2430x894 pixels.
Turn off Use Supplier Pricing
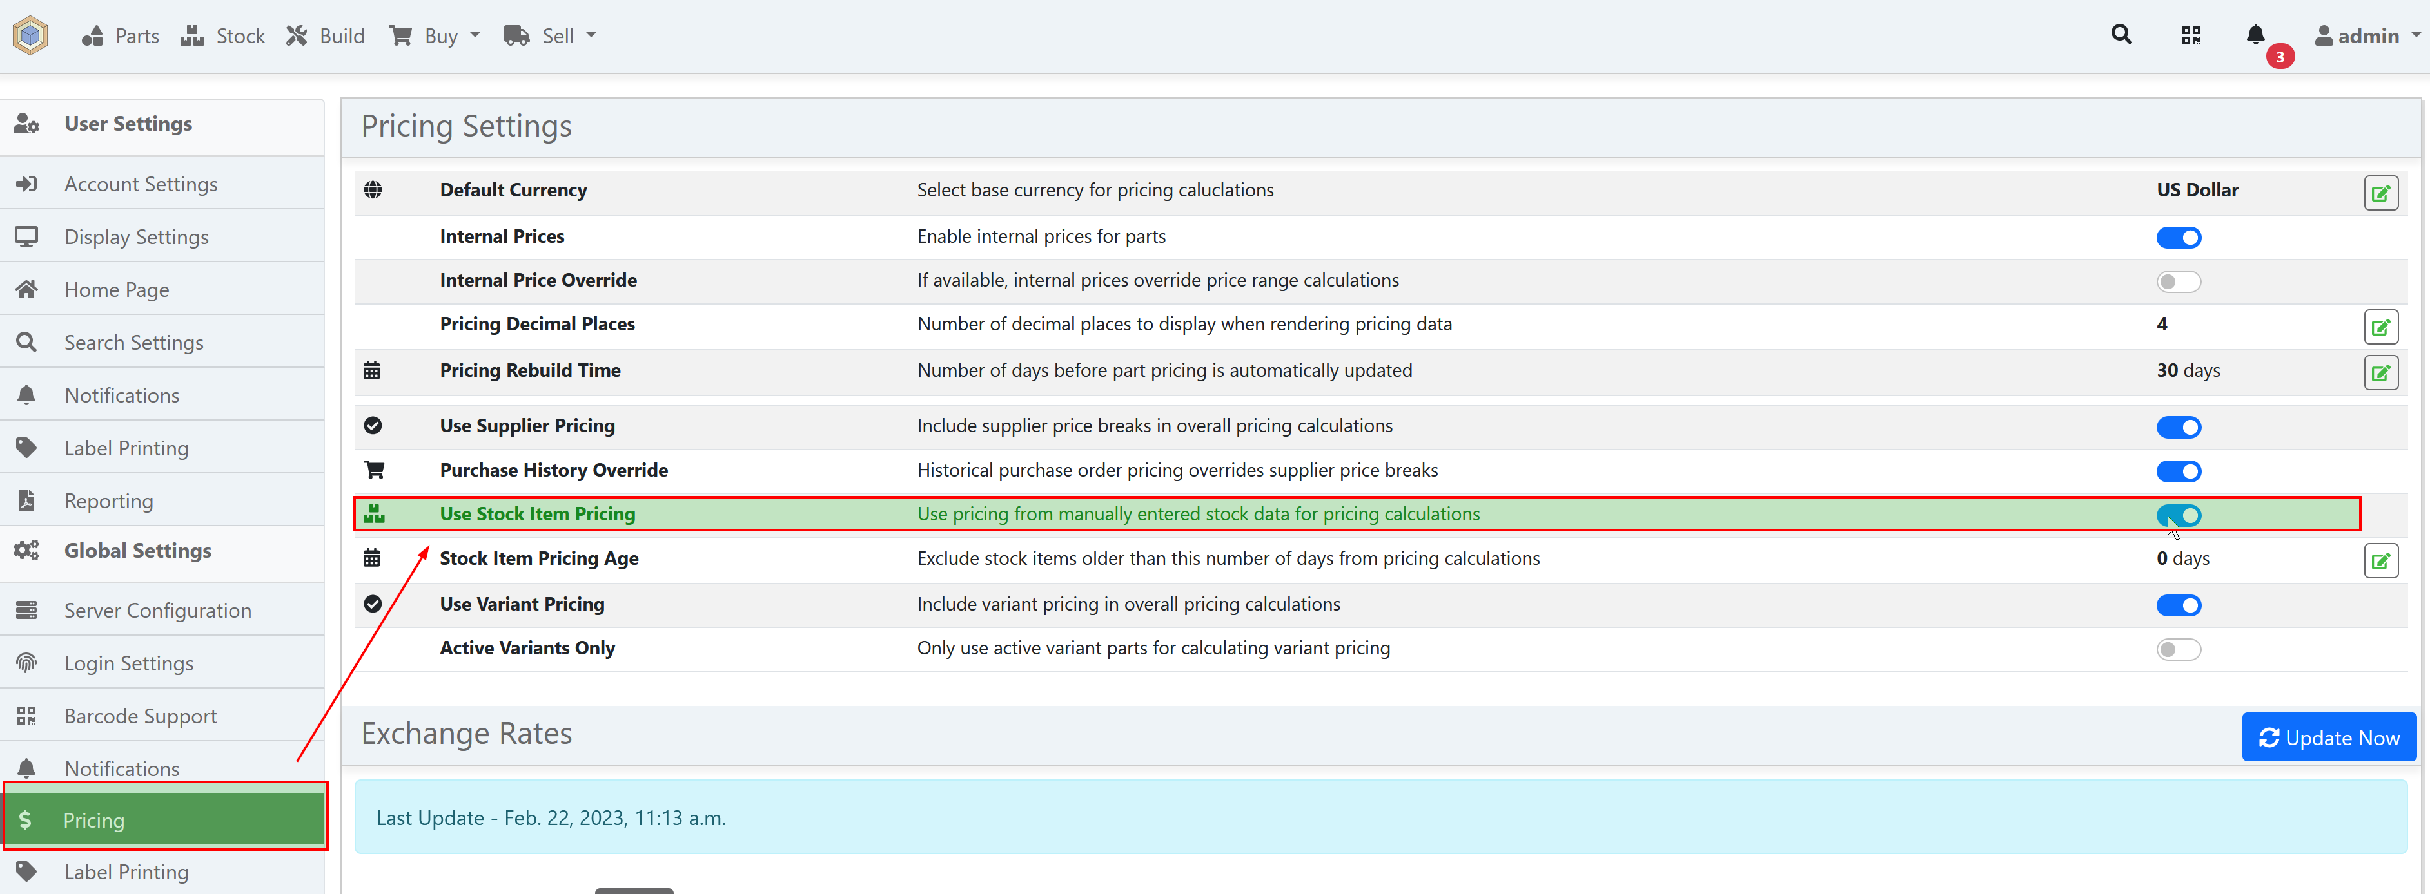(2179, 427)
